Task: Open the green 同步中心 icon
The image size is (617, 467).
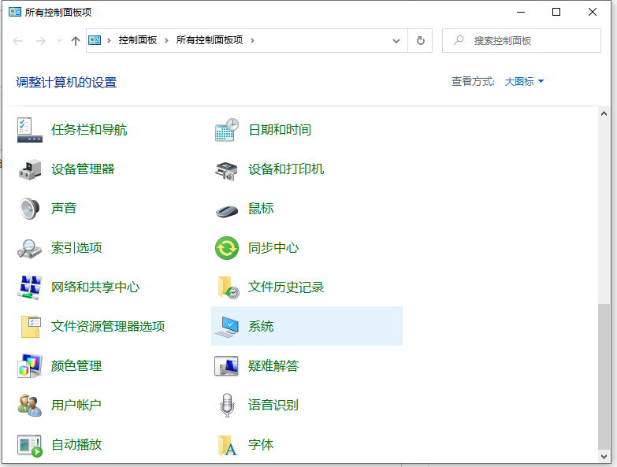Action: pos(227,247)
